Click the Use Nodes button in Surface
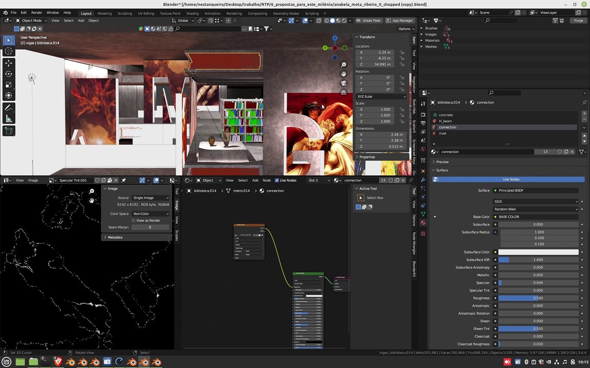 point(509,179)
